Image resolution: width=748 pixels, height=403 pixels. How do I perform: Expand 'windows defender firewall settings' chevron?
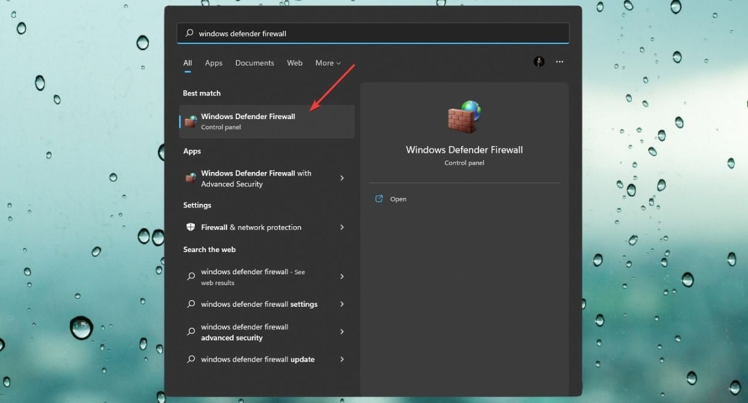click(342, 304)
